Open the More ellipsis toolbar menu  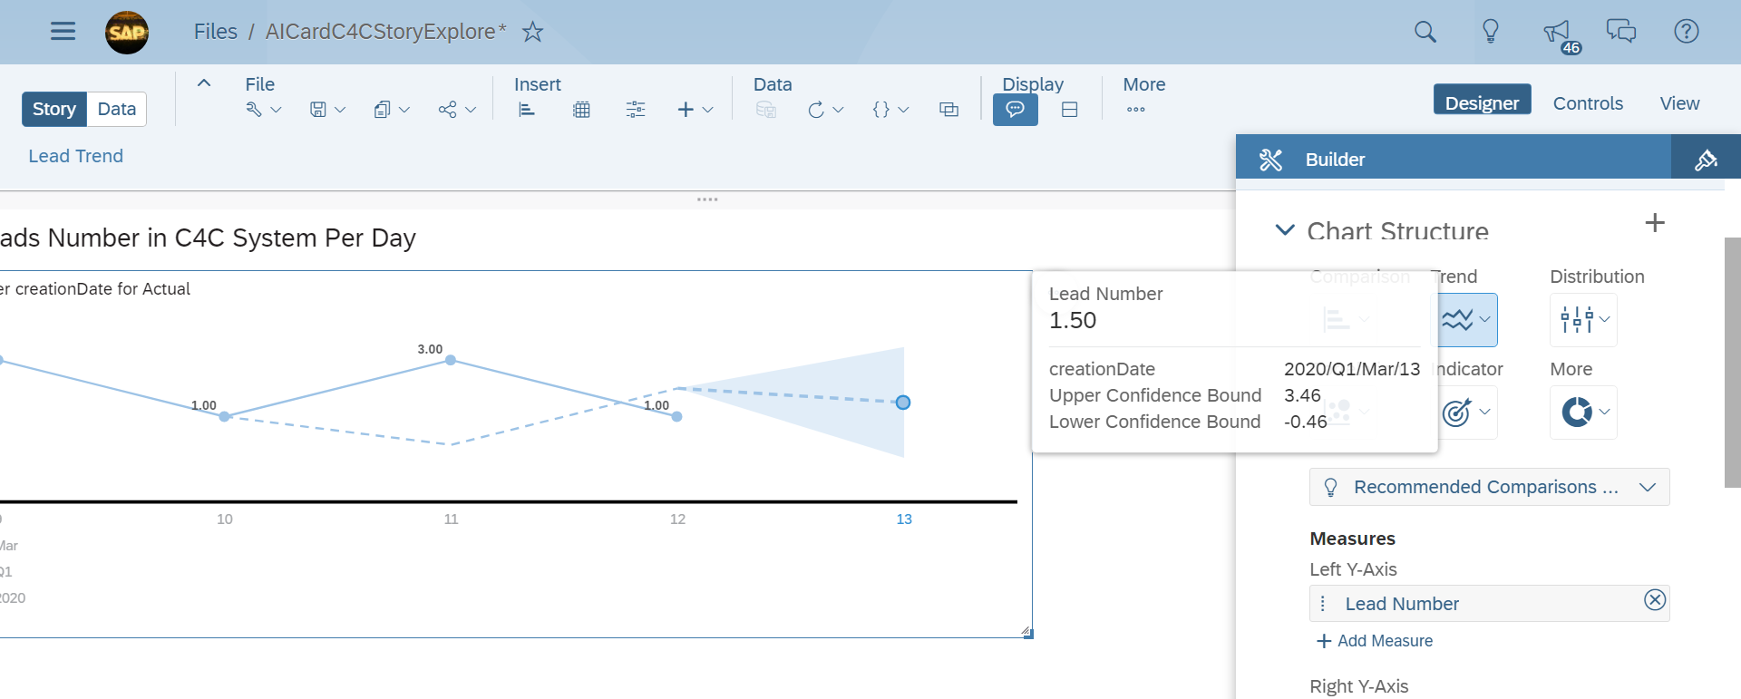[1136, 110]
